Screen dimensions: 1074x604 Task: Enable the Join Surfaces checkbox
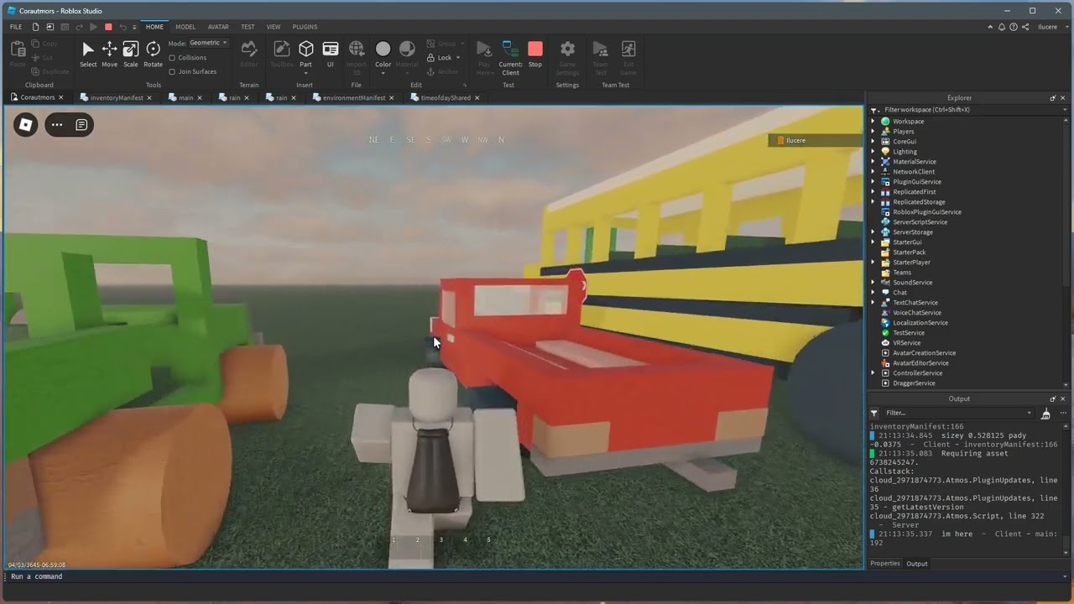172,71
